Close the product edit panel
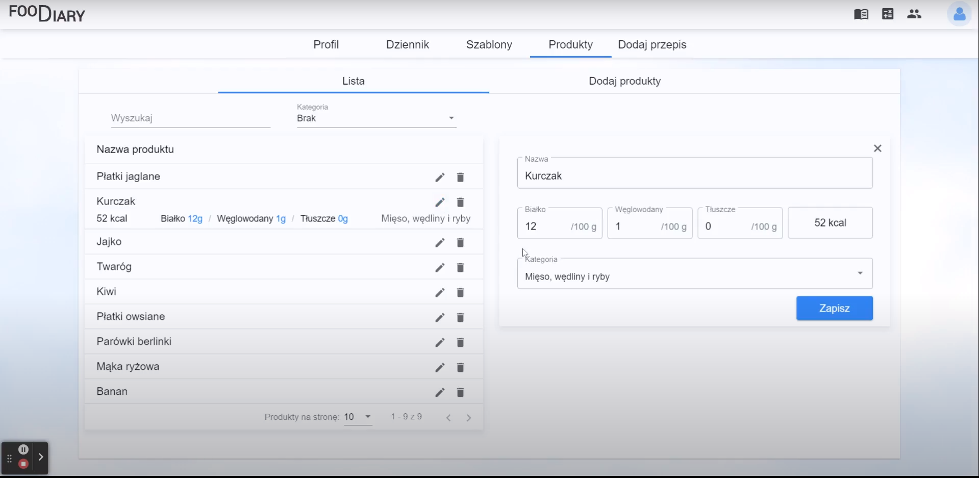979x478 pixels. [x=877, y=148]
